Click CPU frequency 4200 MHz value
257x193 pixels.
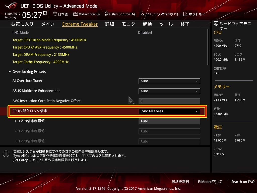[x=221, y=46]
